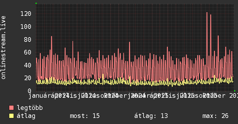Viewport: 238px width, 124px height.
Task: Click the 120 y-axis label
Action: click(x=26, y=14)
